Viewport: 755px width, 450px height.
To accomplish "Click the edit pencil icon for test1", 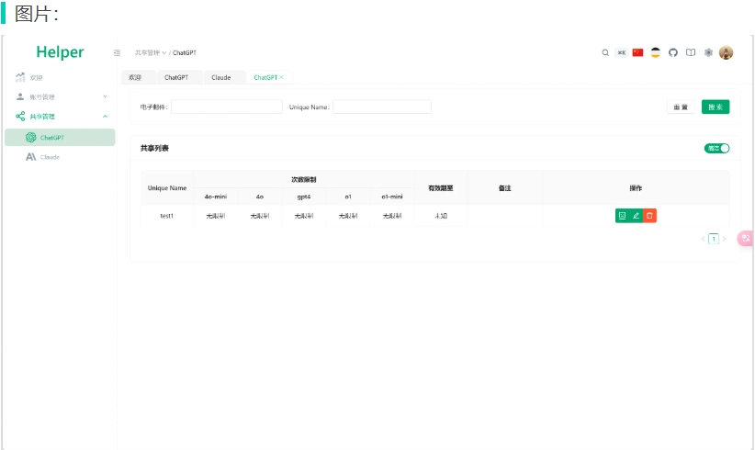I will 637,216.
